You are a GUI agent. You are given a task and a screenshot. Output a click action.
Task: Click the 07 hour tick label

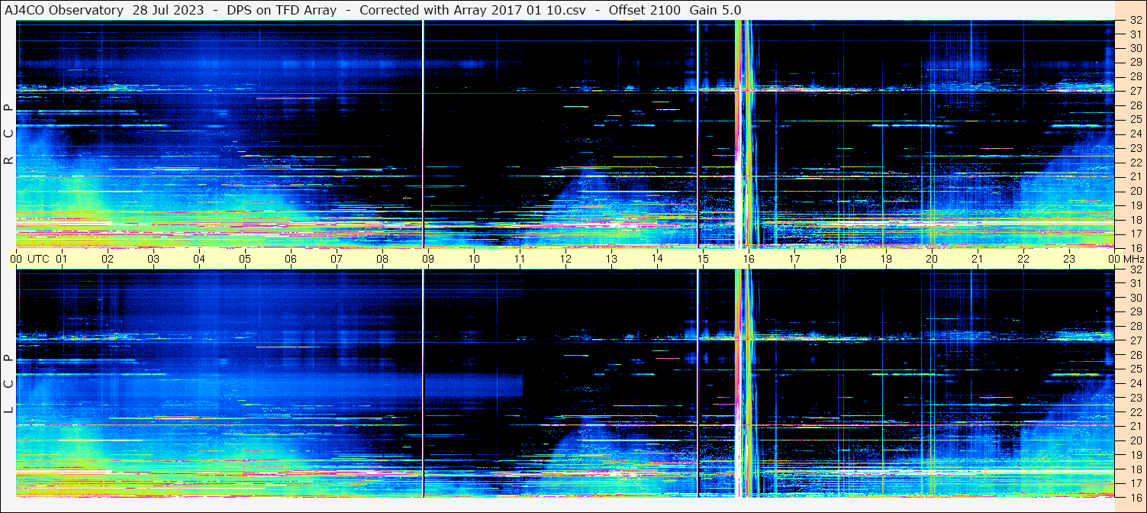click(x=337, y=259)
